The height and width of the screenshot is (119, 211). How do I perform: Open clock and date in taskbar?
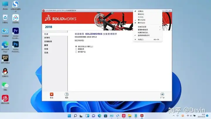pos(201,116)
